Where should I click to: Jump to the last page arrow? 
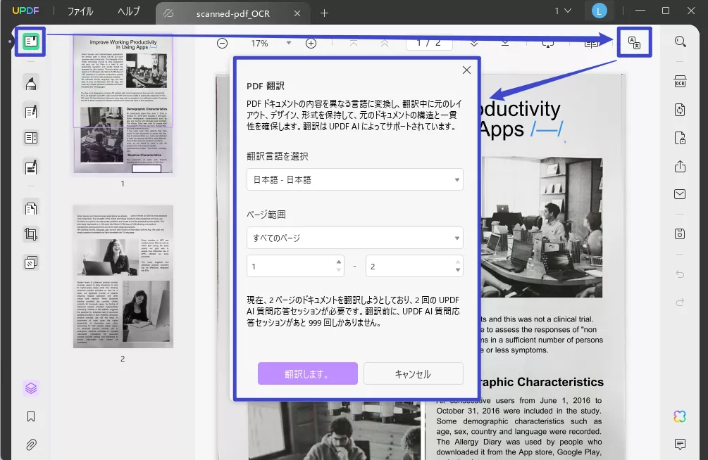[505, 44]
